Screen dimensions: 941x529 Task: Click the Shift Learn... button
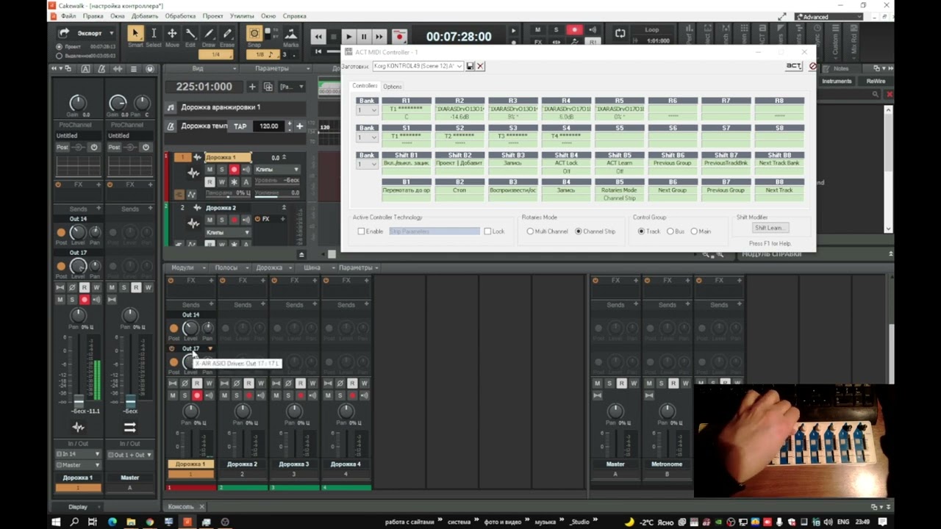click(x=770, y=228)
